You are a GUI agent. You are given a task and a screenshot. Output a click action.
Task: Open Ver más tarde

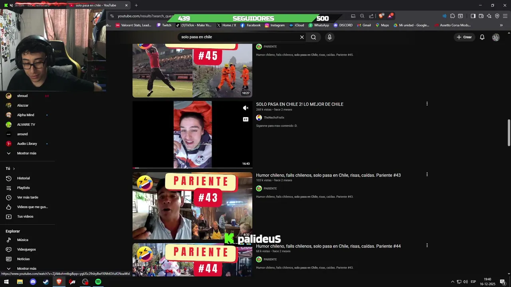click(x=27, y=197)
